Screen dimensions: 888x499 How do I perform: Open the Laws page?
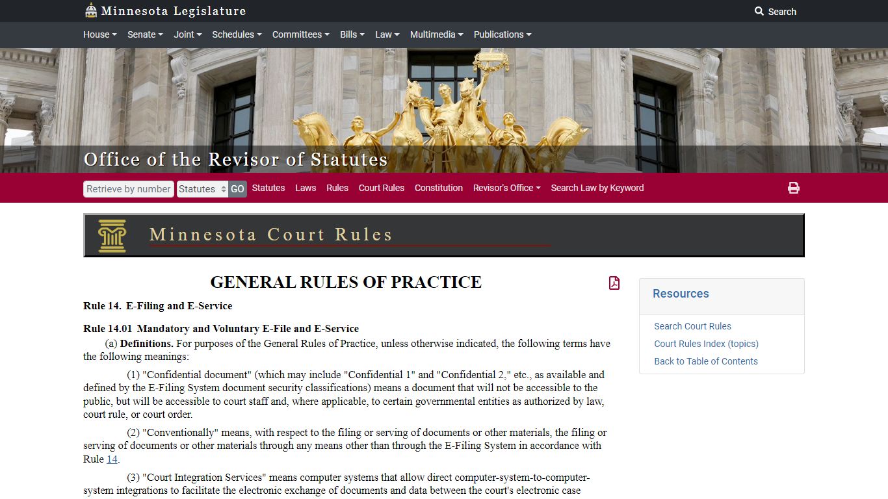[x=306, y=188]
